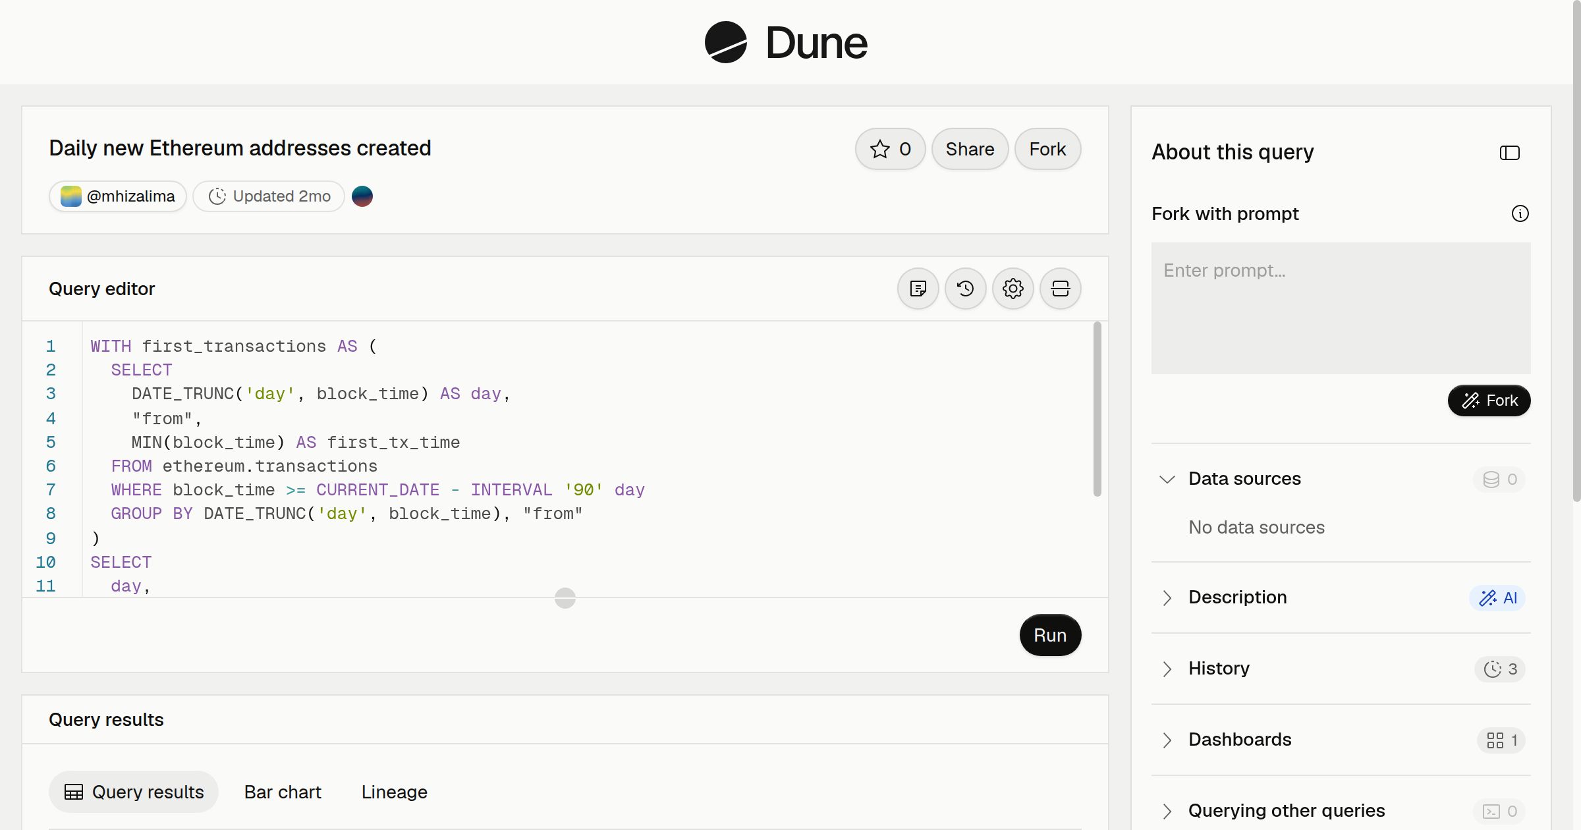Click the Querying other queries count badge
Screen dimensions: 1581x830
coord(1499,811)
